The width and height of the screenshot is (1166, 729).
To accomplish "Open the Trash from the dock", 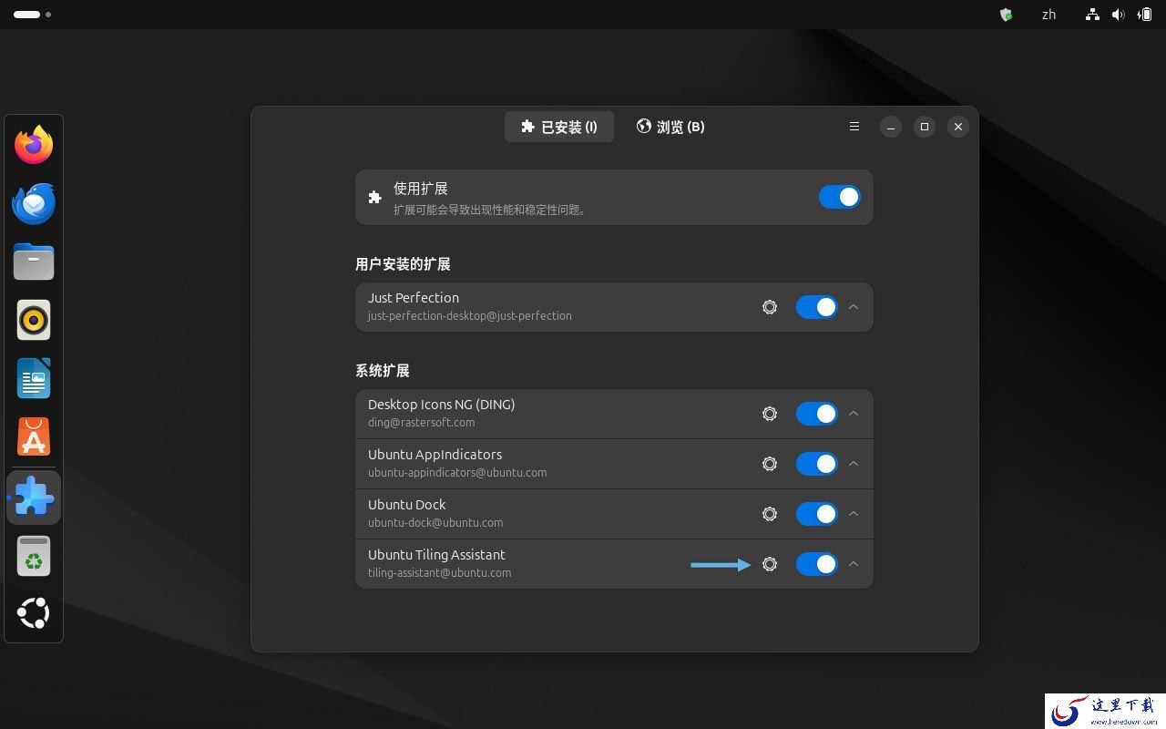I will (x=34, y=556).
